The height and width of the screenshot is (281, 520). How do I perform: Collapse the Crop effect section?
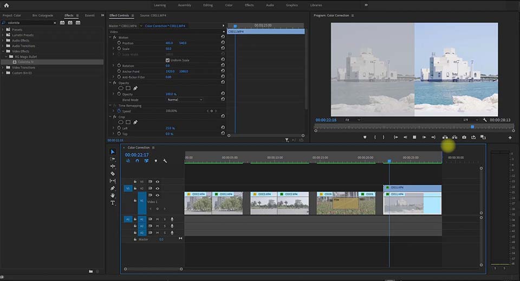pyautogui.click(x=110, y=117)
